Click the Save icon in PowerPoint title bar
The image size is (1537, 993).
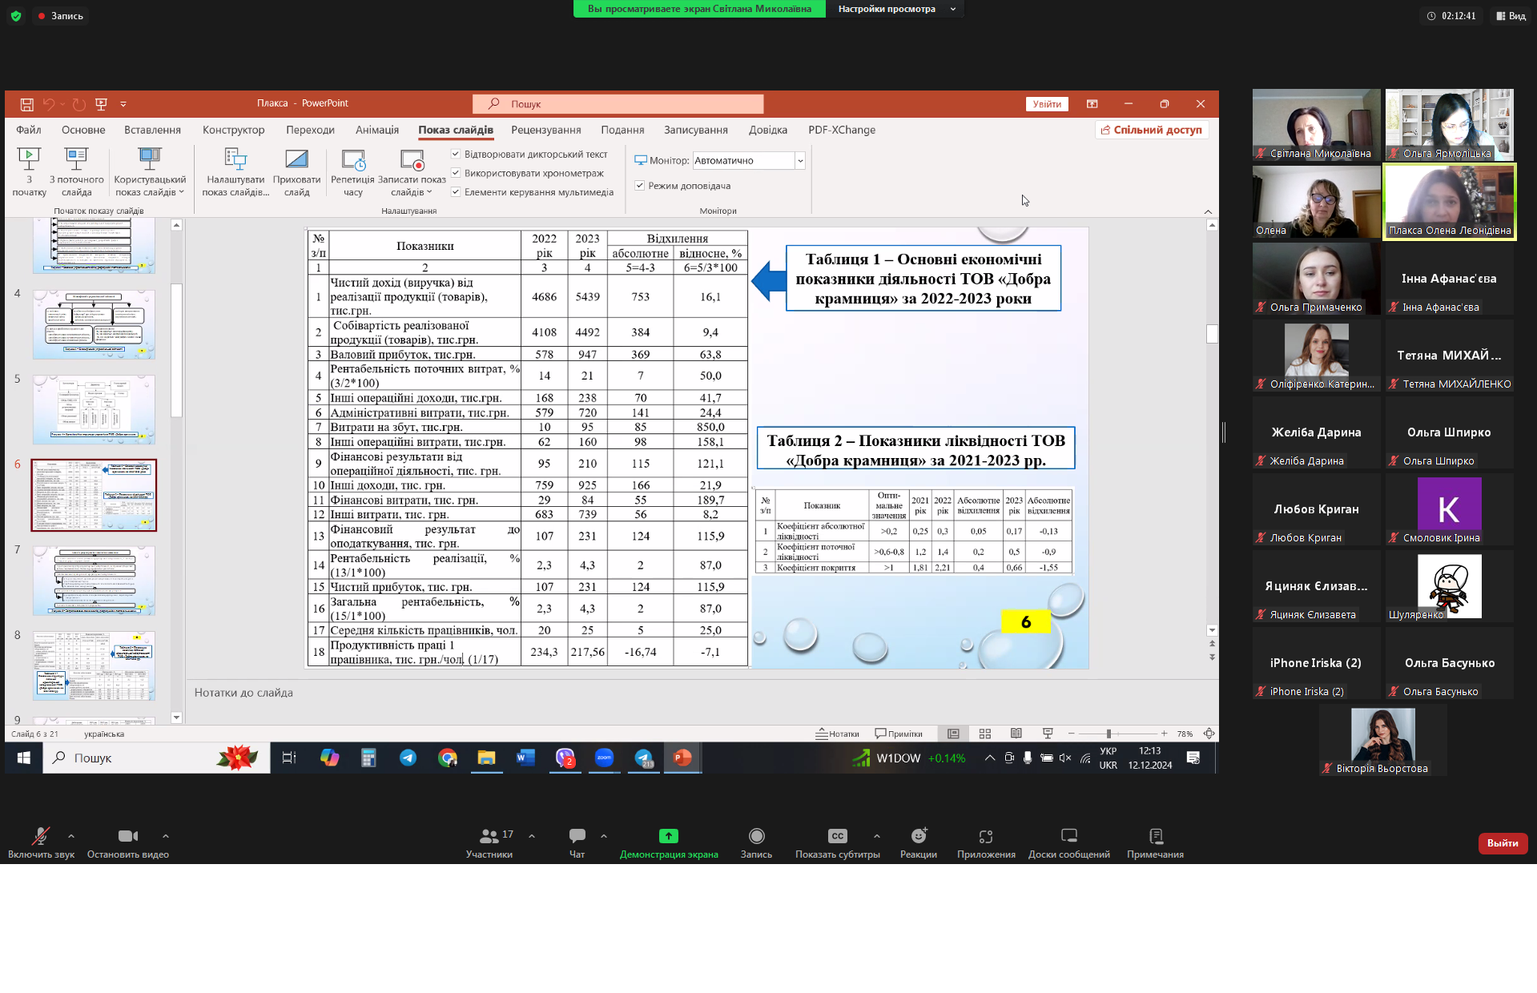coord(26,104)
